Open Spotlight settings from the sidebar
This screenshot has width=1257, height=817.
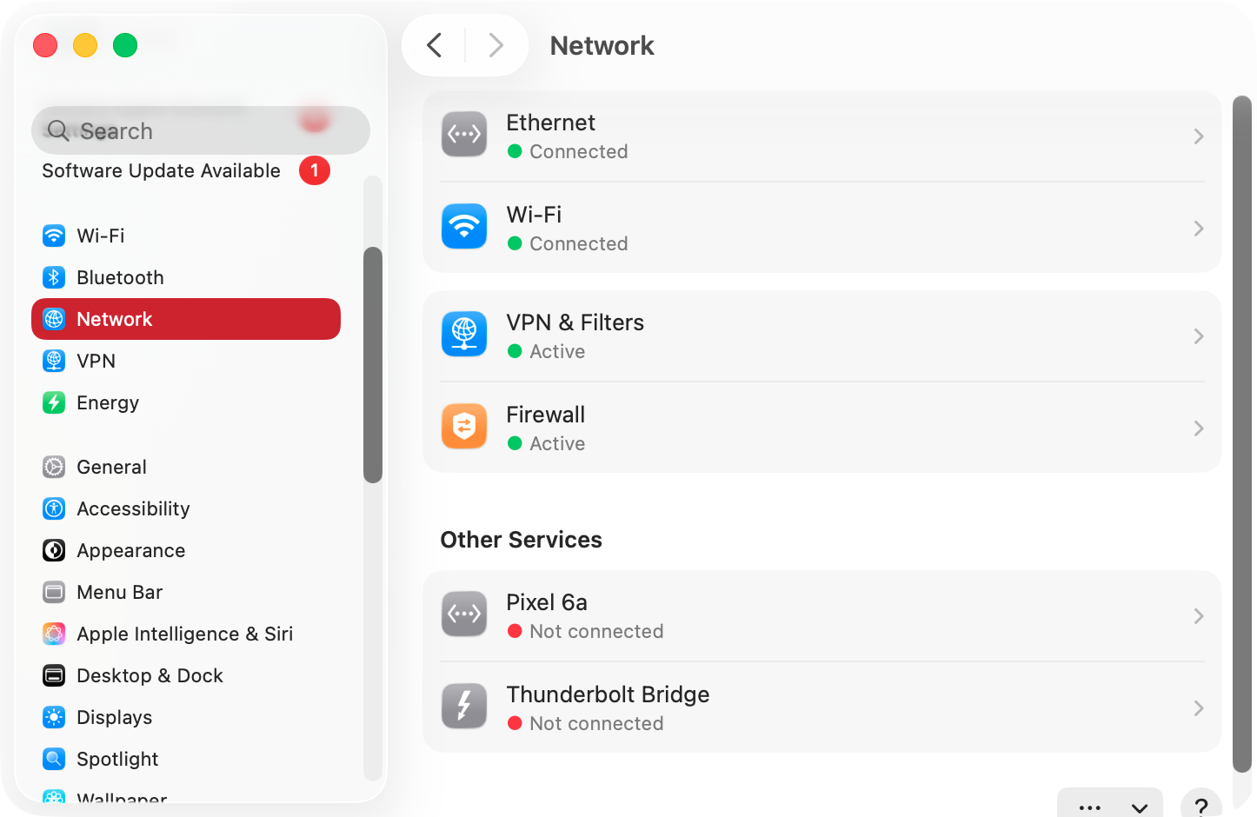[54, 759]
